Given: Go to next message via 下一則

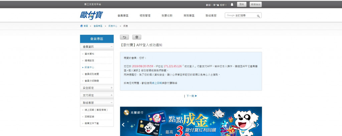Looking at the screenshot, I should 192,96.
